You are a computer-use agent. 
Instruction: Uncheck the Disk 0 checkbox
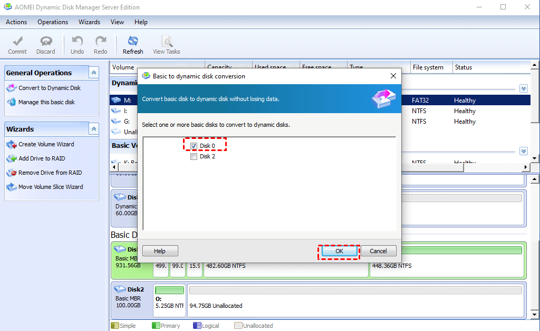pyautogui.click(x=194, y=146)
